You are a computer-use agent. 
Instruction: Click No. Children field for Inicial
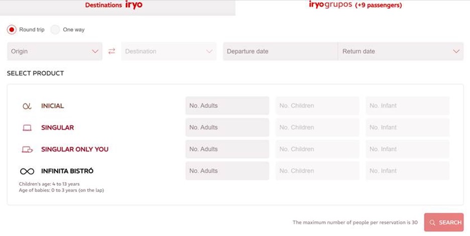click(x=317, y=106)
